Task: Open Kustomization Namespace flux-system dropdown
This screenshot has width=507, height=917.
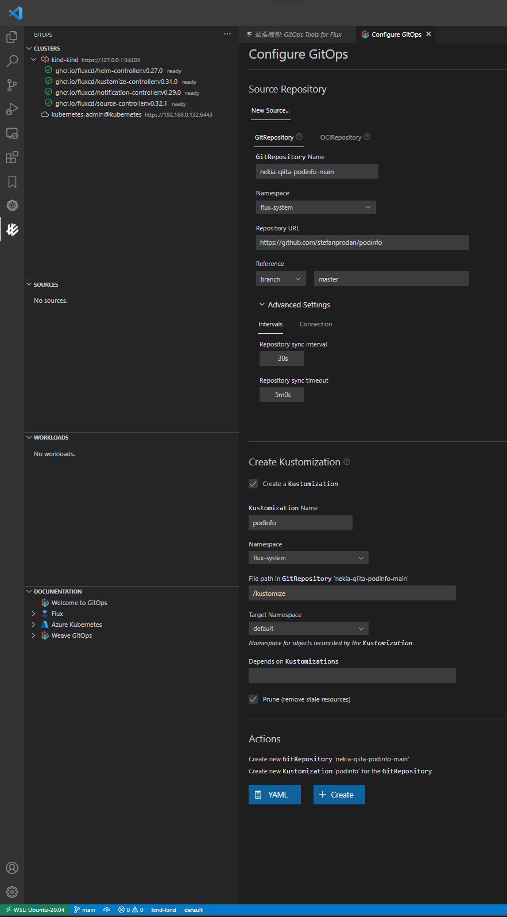Action: coord(309,558)
